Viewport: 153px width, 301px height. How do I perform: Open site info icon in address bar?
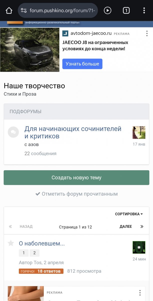pyautogui.click(x=24, y=11)
